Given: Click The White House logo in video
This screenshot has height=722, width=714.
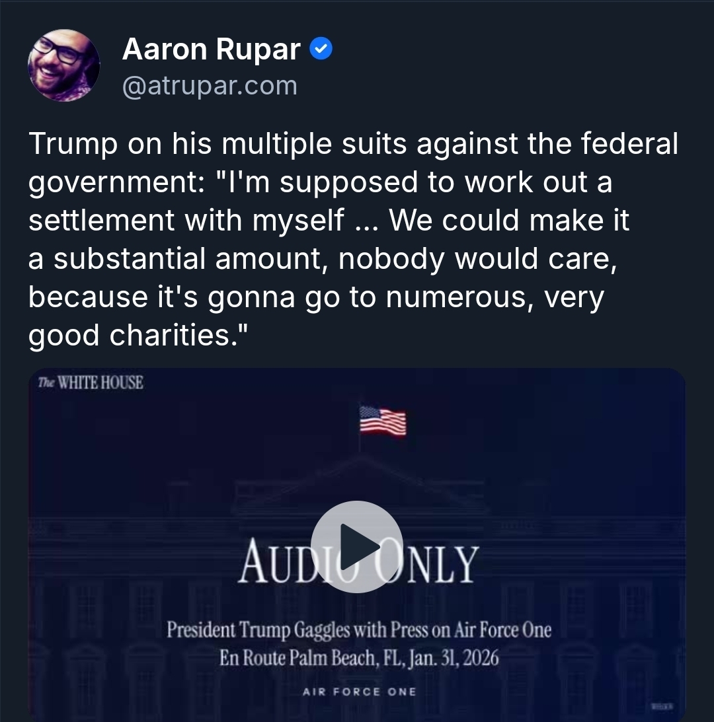Looking at the screenshot, I should pyautogui.click(x=91, y=383).
